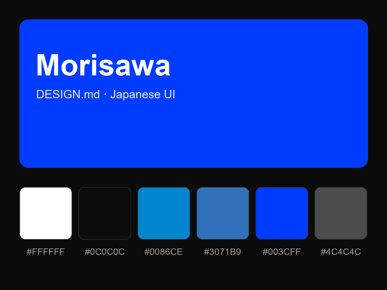The image size is (387, 290).
Task: Pick the cyan-blue #0086CE swatch
Action: 164,213
